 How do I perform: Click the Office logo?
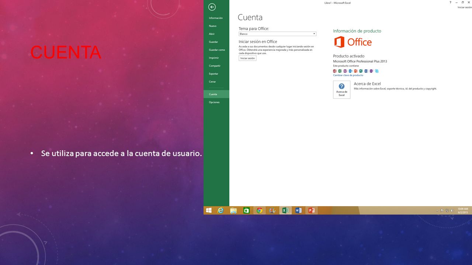click(x=353, y=42)
